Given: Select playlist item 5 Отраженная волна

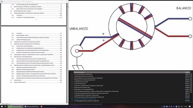Looking at the screenshot, I should (131, 82).
